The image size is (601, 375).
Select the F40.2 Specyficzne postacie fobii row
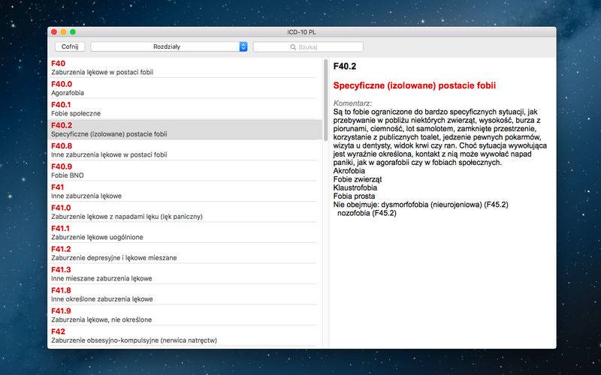click(x=185, y=129)
